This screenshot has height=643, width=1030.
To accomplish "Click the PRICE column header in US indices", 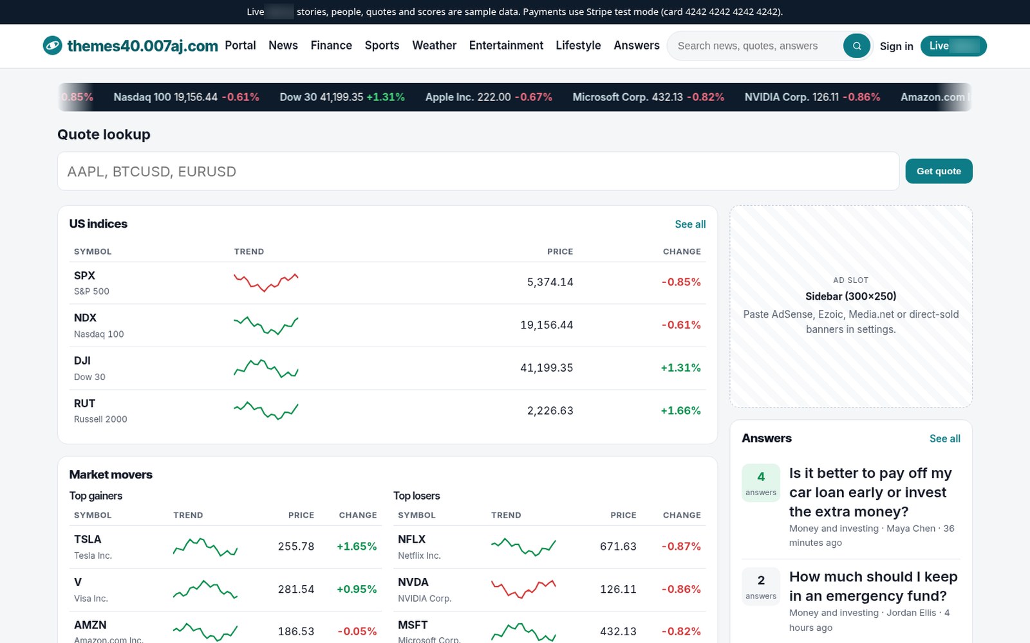I will pyautogui.click(x=560, y=251).
